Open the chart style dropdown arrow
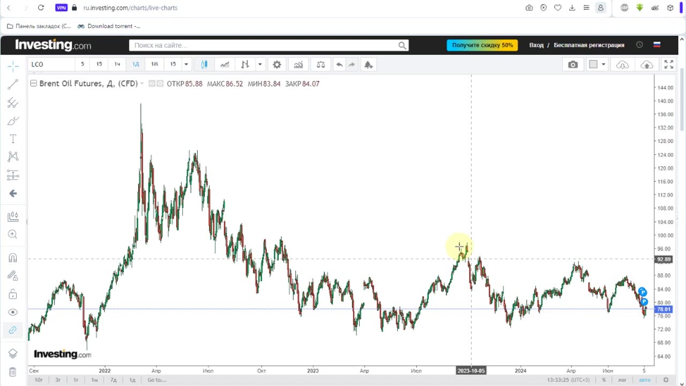686x386 pixels. tap(260, 64)
